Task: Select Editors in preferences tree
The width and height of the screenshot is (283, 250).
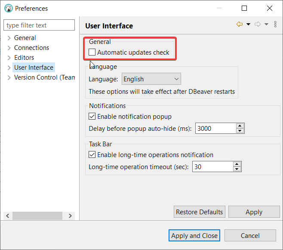Action: point(24,58)
